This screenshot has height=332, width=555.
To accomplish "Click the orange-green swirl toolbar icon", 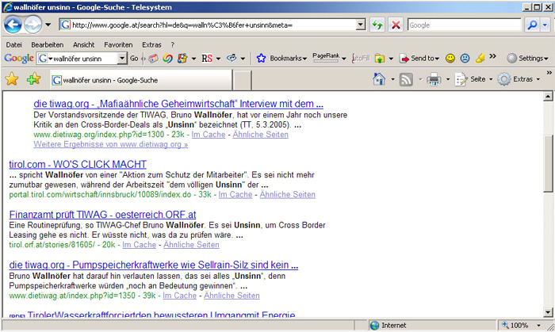I will click(167, 59).
